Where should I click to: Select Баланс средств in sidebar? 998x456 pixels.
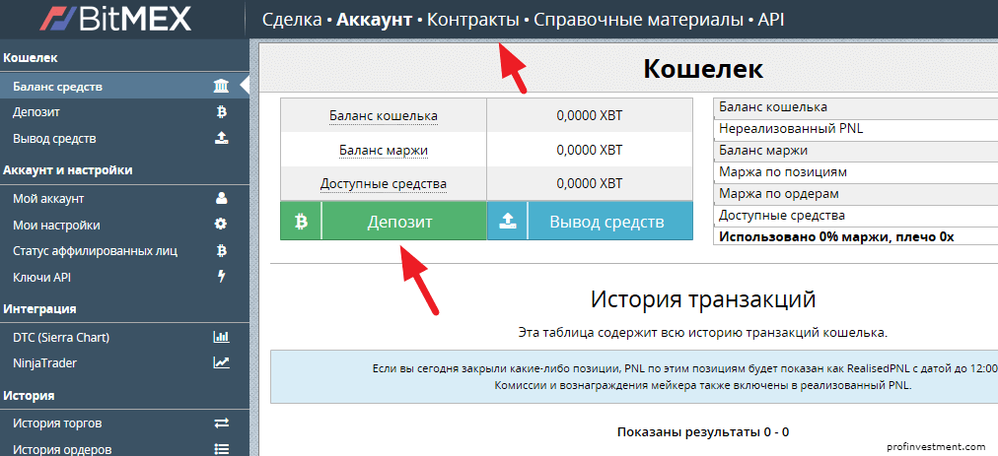[x=124, y=87]
